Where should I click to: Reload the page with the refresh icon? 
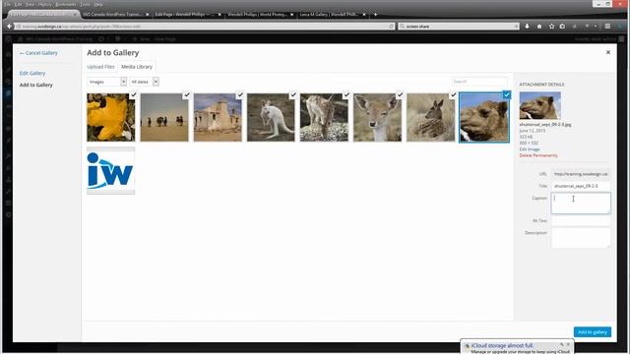(x=391, y=27)
